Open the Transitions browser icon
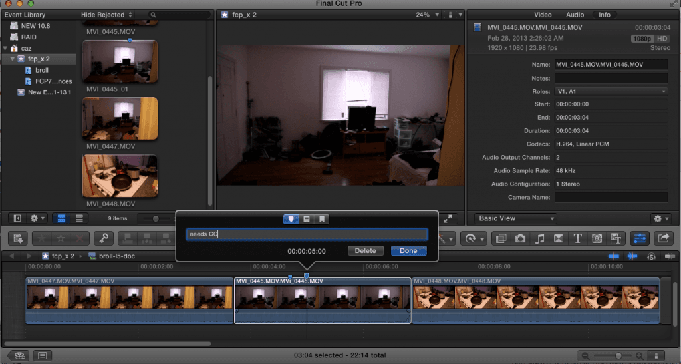The image size is (681, 364). point(559,238)
